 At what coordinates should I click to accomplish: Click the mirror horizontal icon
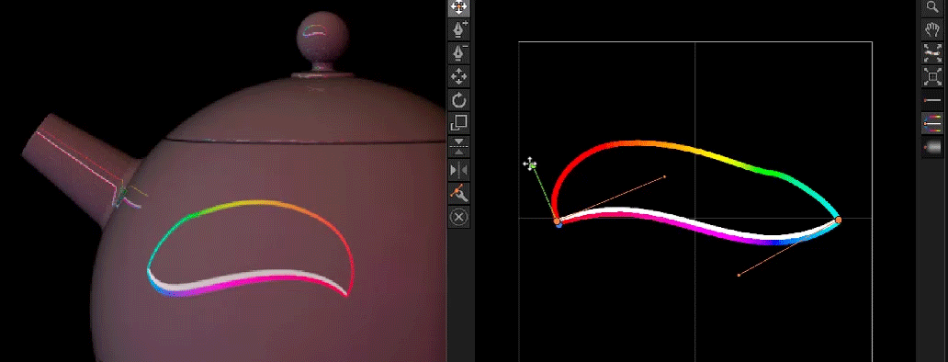click(459, 170)
